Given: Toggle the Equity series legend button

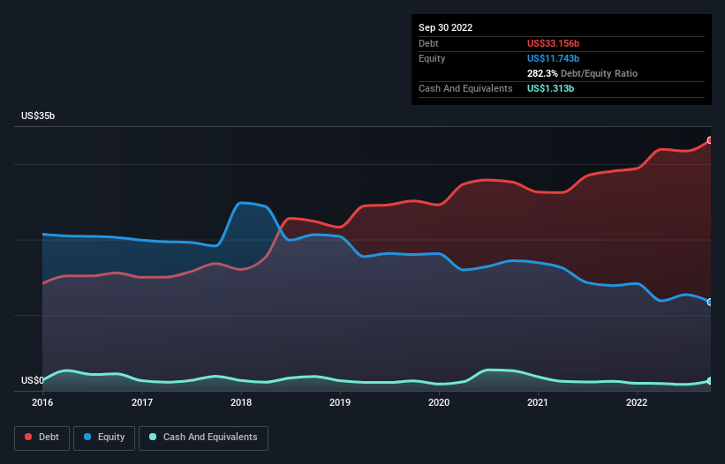Looking at the screenshot, I should tap(104, 438).
